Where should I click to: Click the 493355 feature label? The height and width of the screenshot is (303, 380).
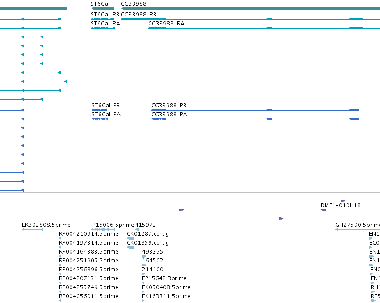[x=152, y=252]
